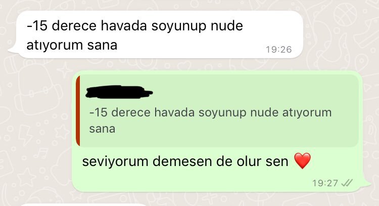Click the white bubble's tail pointer
Screen dimensions: 379x206
(13, 50)
